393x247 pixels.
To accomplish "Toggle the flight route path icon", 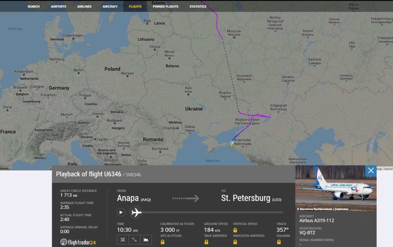I will point(134,239).
